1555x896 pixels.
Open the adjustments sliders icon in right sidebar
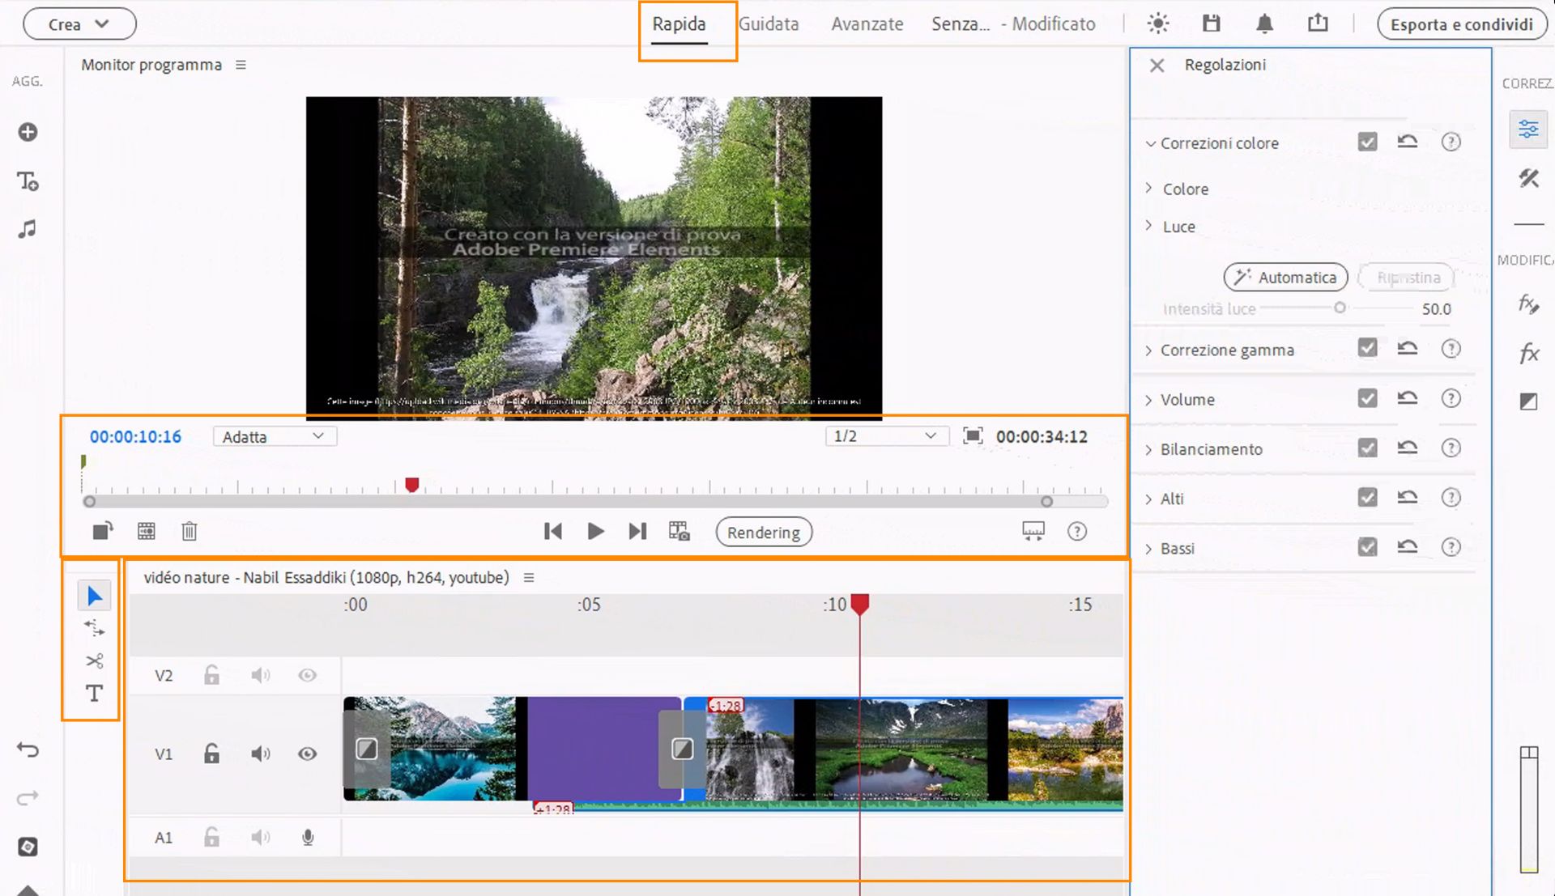pos(1528,129)
